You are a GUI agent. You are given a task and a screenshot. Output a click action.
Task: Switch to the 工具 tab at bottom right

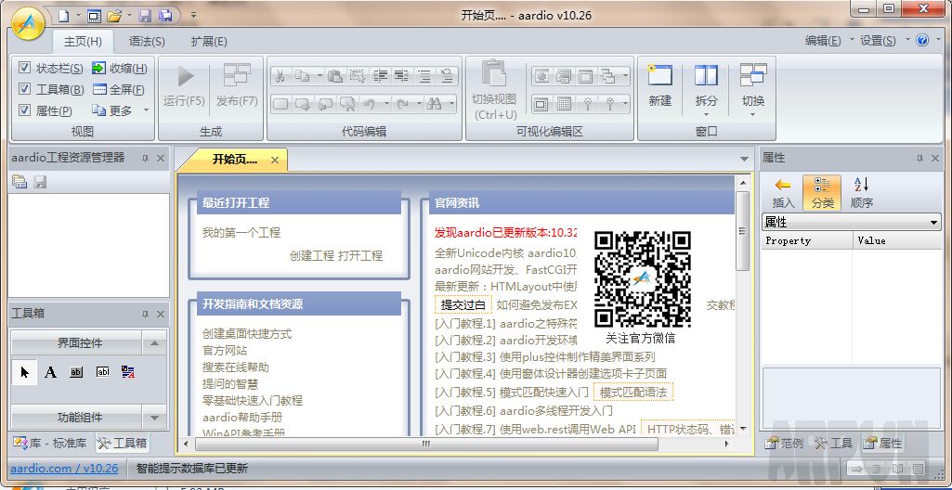click(x=833, y=444)
